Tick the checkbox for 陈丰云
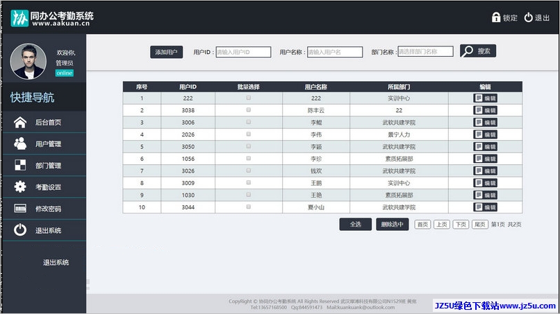 249,110
